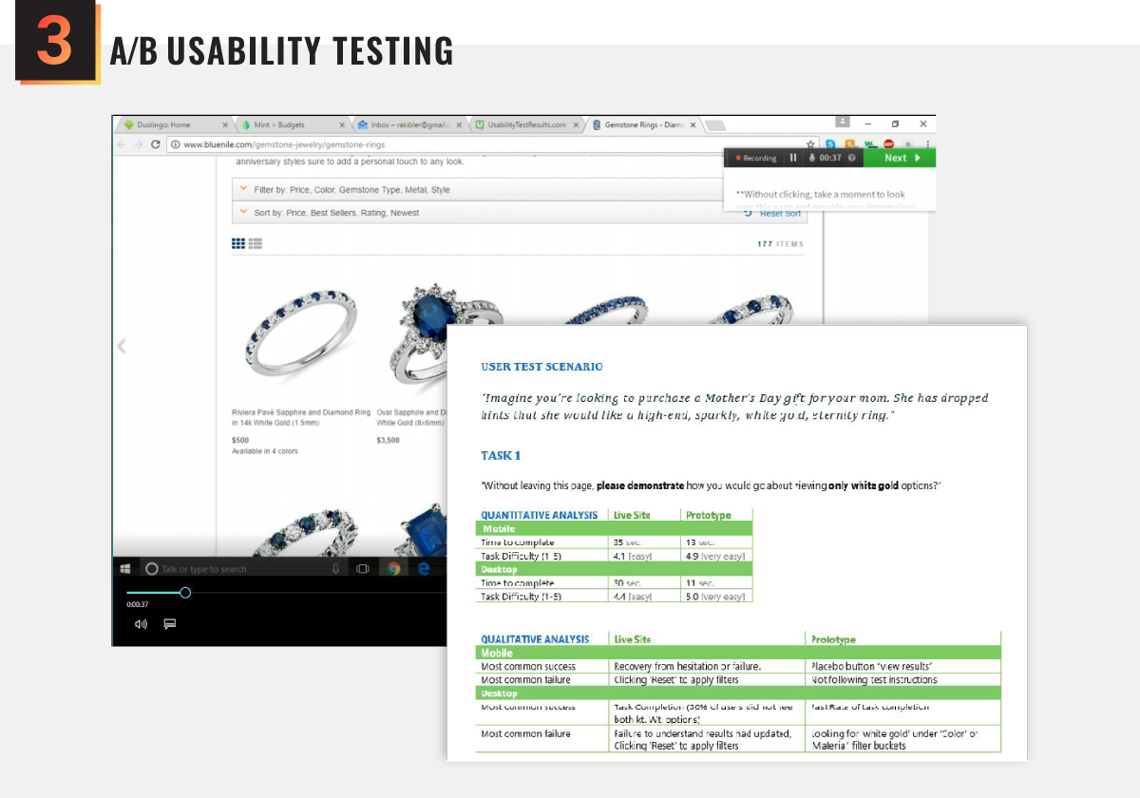
Task: Click the browser back arrow
Action: coord(121,144)
